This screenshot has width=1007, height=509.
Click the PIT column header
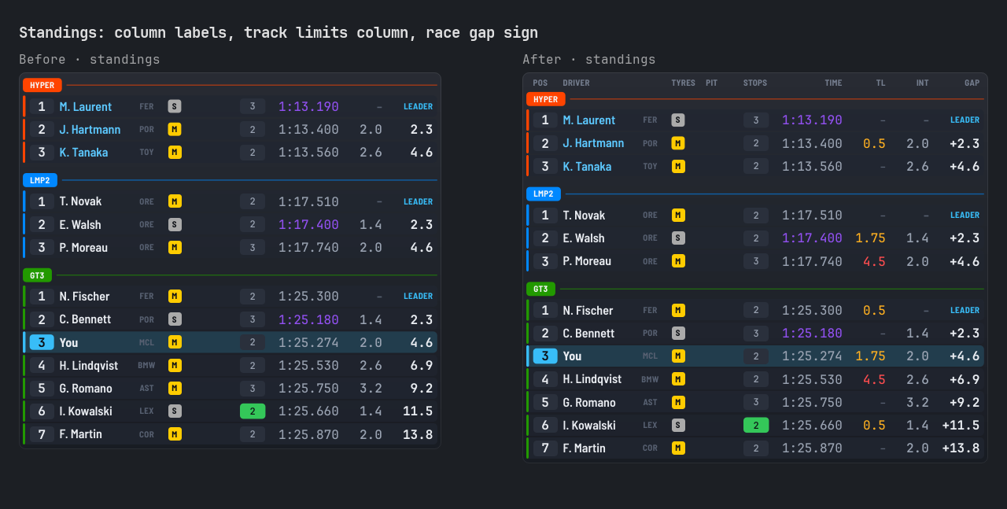712,83
